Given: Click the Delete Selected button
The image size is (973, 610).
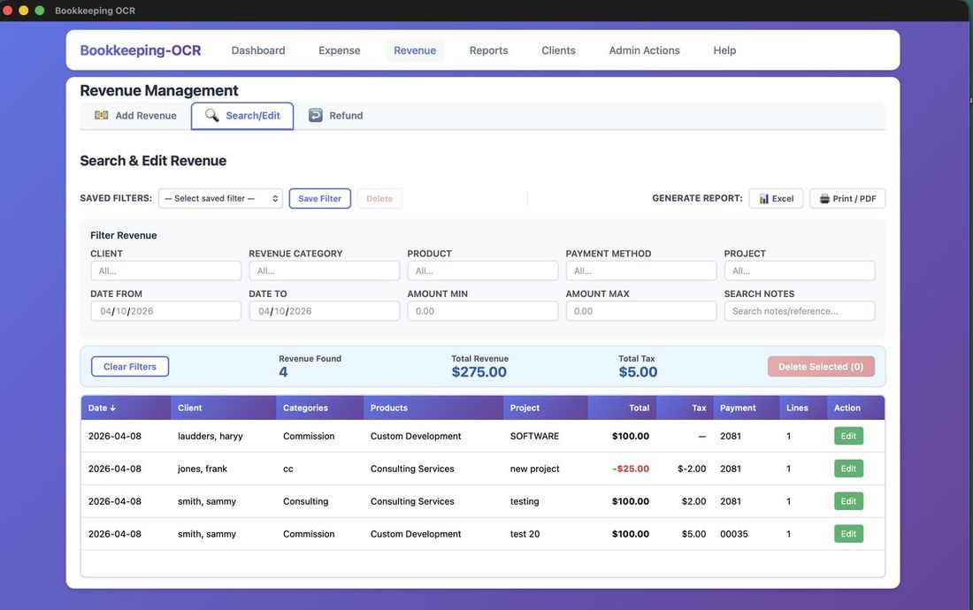Looking at the screenshot, I should click(x=820, y=365).
